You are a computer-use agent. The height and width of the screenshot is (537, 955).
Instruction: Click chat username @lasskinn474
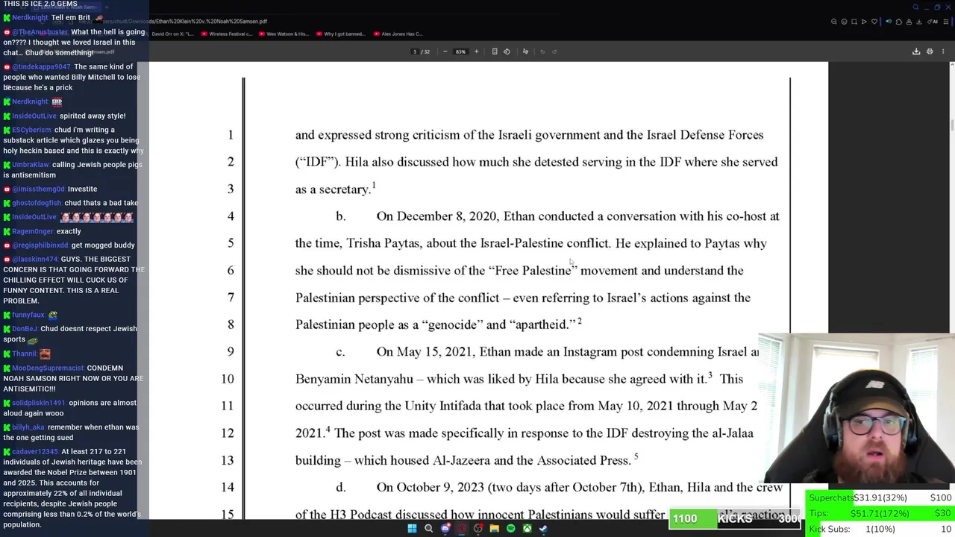(35, 259)
